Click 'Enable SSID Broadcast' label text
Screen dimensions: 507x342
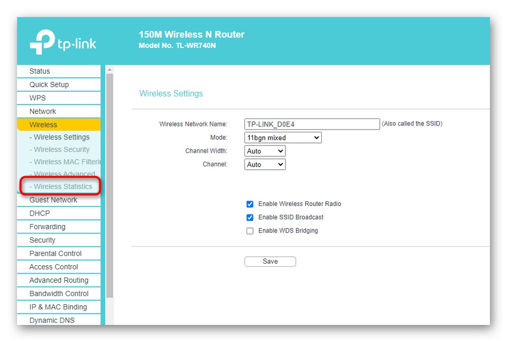291,217
